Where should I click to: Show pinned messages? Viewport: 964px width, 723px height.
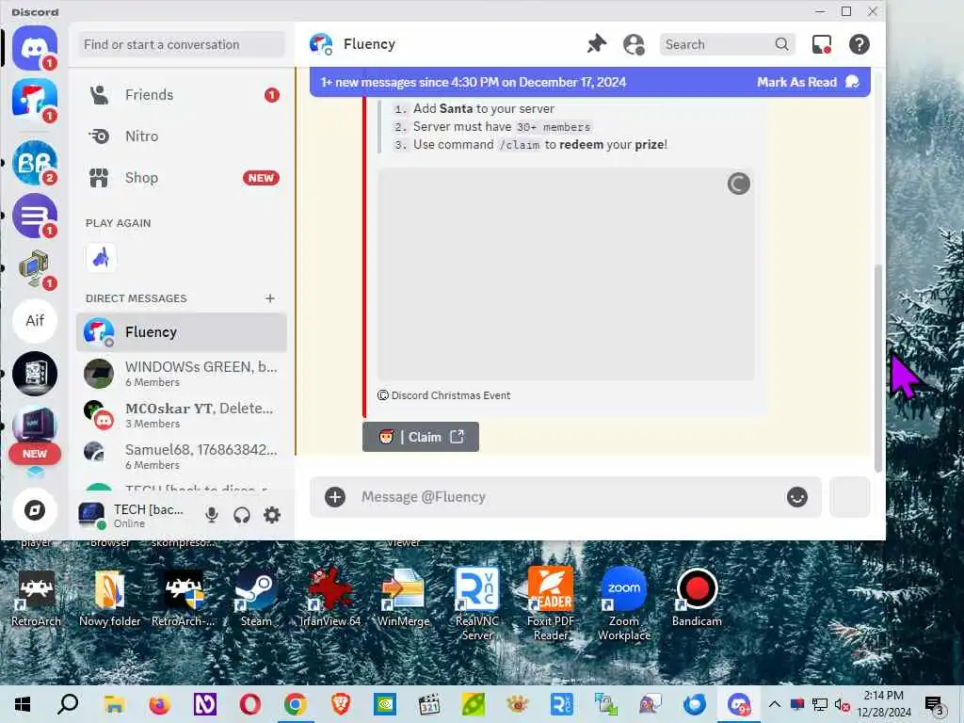(596, 44)
